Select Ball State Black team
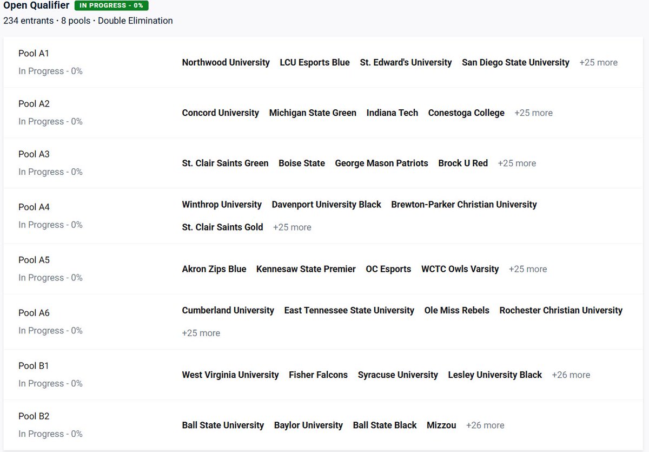The image size is (649, 452). (x=385, y=425)
